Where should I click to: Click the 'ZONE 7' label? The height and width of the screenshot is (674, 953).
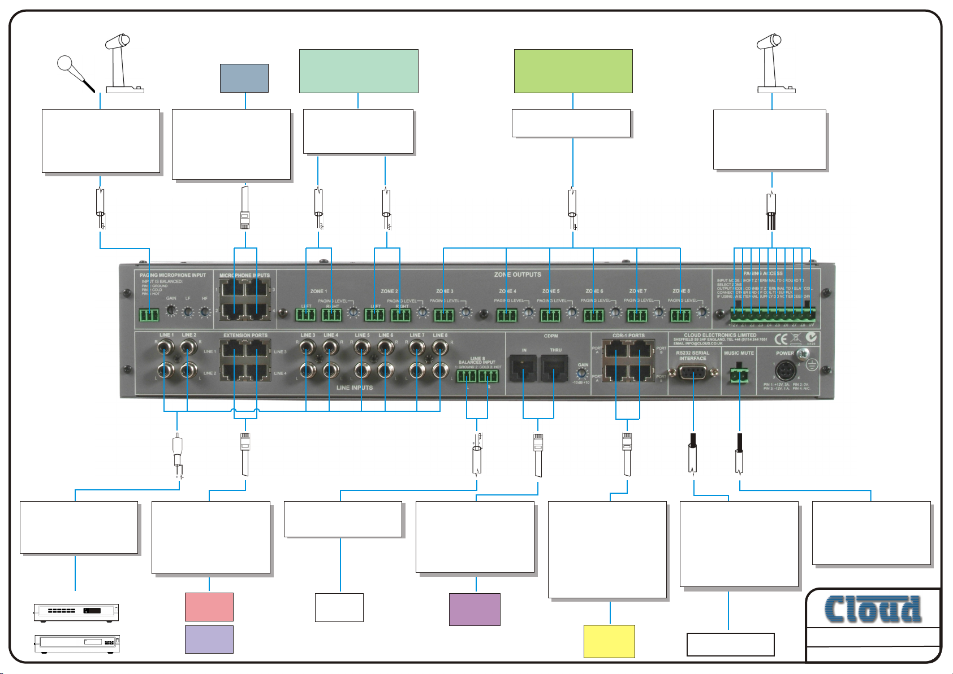click(638, 292)
